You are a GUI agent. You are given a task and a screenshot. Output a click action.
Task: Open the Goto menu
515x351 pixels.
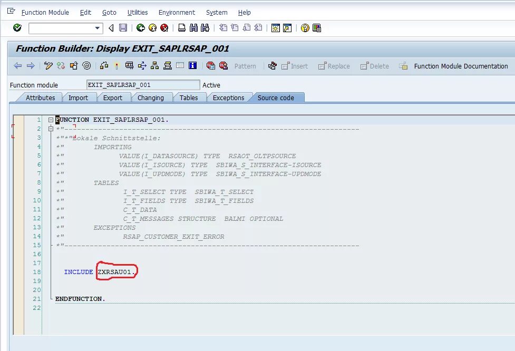coord(109,12)
